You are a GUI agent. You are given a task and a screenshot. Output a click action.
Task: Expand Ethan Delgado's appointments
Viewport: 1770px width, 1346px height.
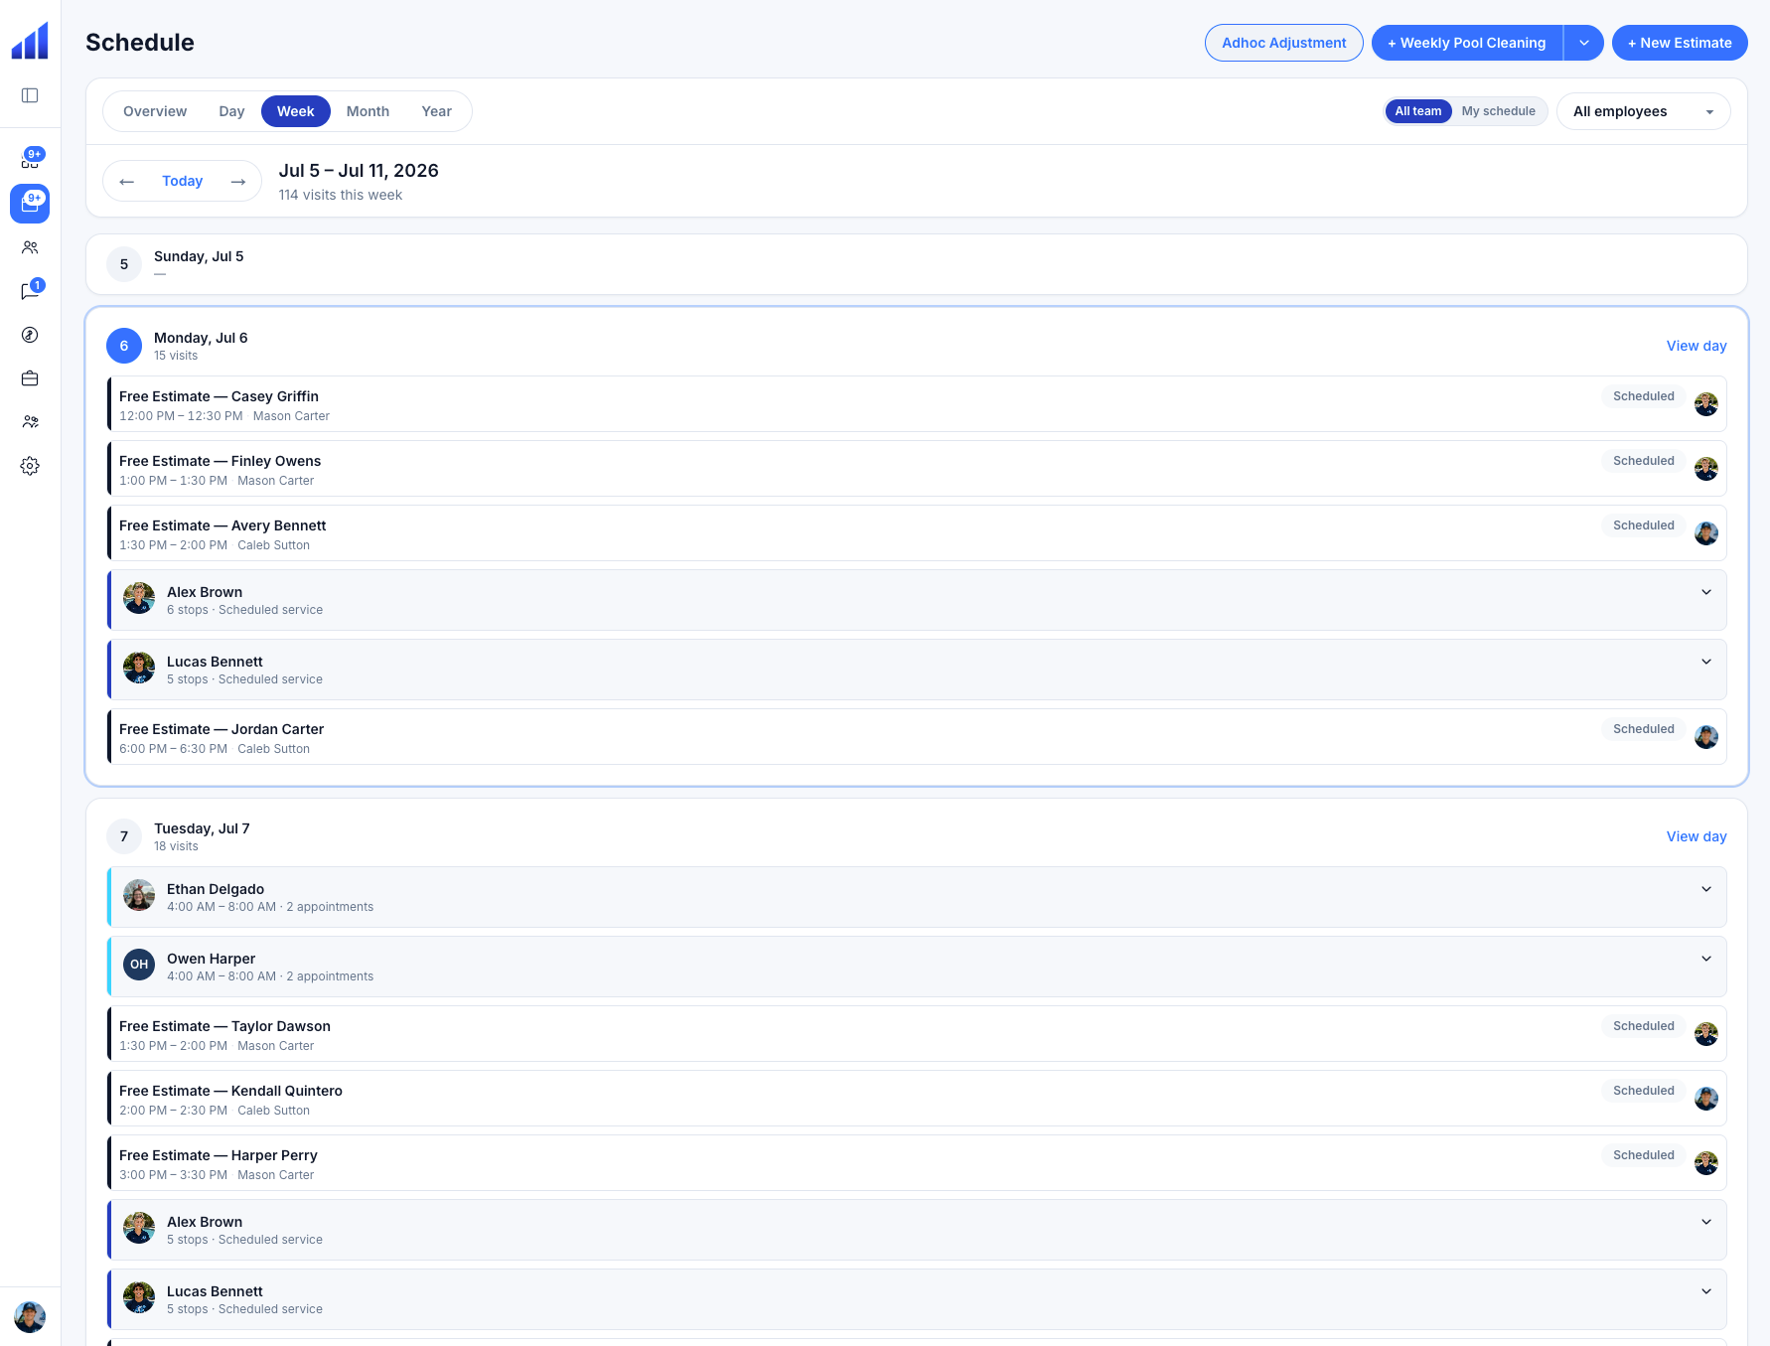[x=1706, y=889]
